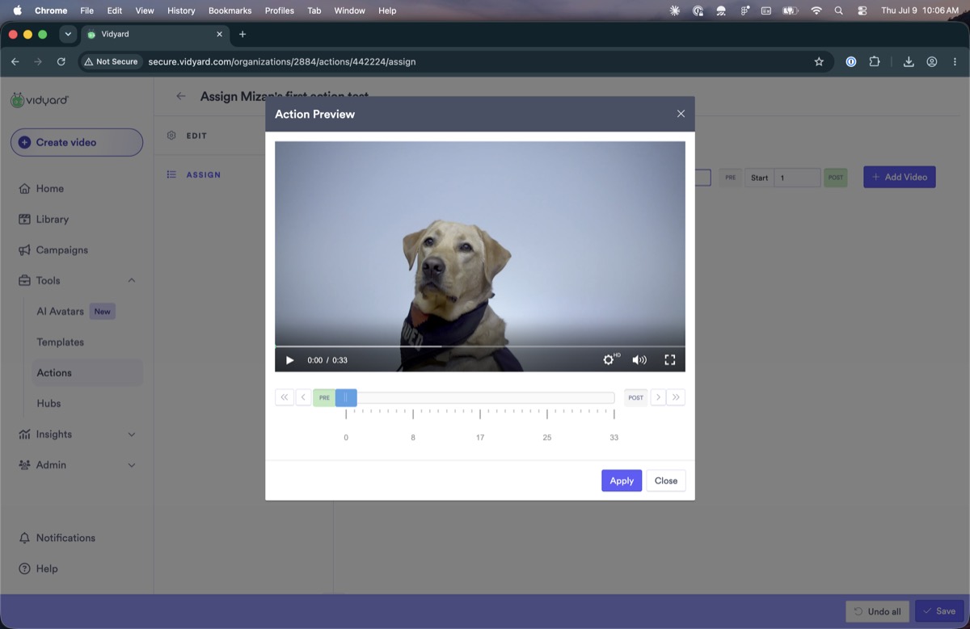Switch to the EDIT tab
Image resolution: width=970 pixels, height=629 pixels.
(x=196, y=136)
